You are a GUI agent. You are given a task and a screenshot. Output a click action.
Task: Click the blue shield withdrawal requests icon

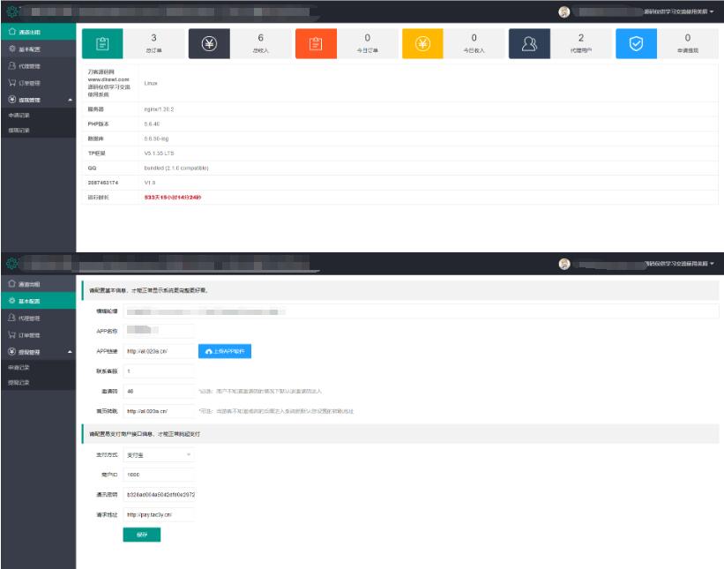click(637, 44)
